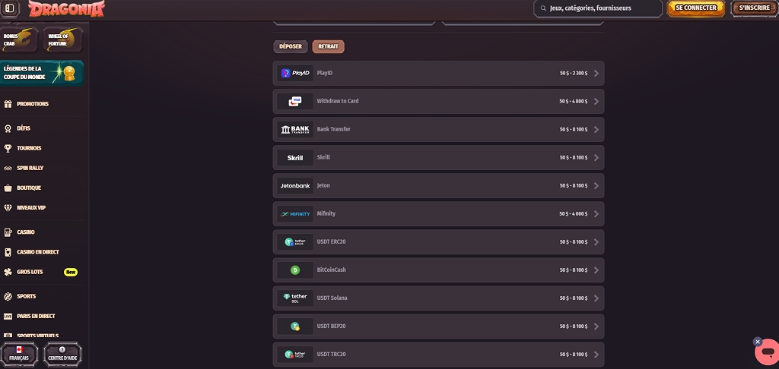
Task: Open Niveaux VIP page
Action: [x=31, y=208]
